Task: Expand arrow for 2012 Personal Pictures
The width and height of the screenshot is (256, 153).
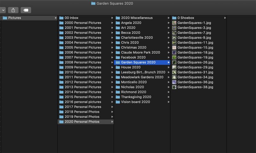Action: 112,82
